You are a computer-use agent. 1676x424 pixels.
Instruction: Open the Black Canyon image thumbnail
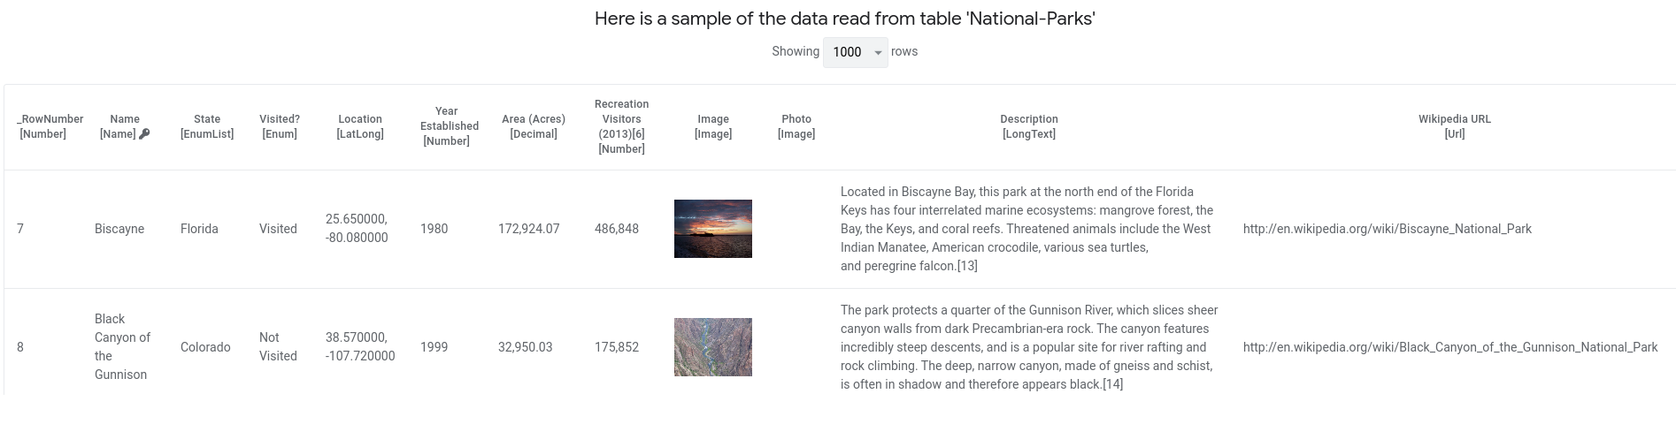713,347
